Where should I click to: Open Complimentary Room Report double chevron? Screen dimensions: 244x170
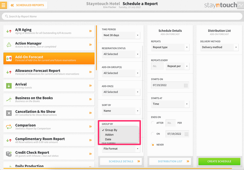tap(90, 140)
